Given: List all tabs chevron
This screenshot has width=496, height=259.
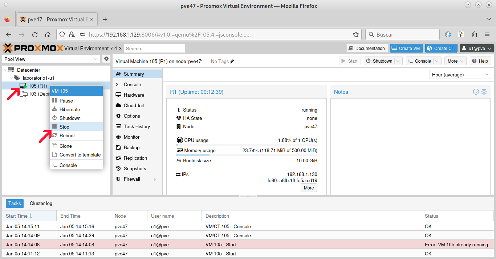Looking at the screenshot, I should coord(488,19).
